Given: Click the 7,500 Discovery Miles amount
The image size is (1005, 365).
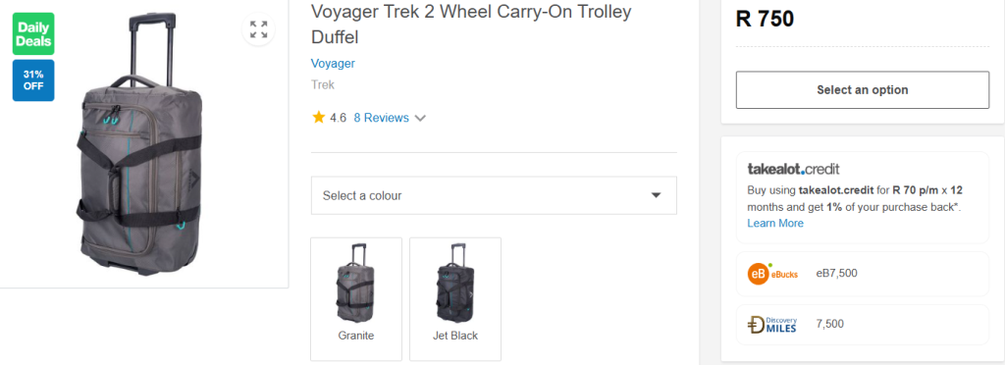Looking at the screenshot, I should pos(829,324).
